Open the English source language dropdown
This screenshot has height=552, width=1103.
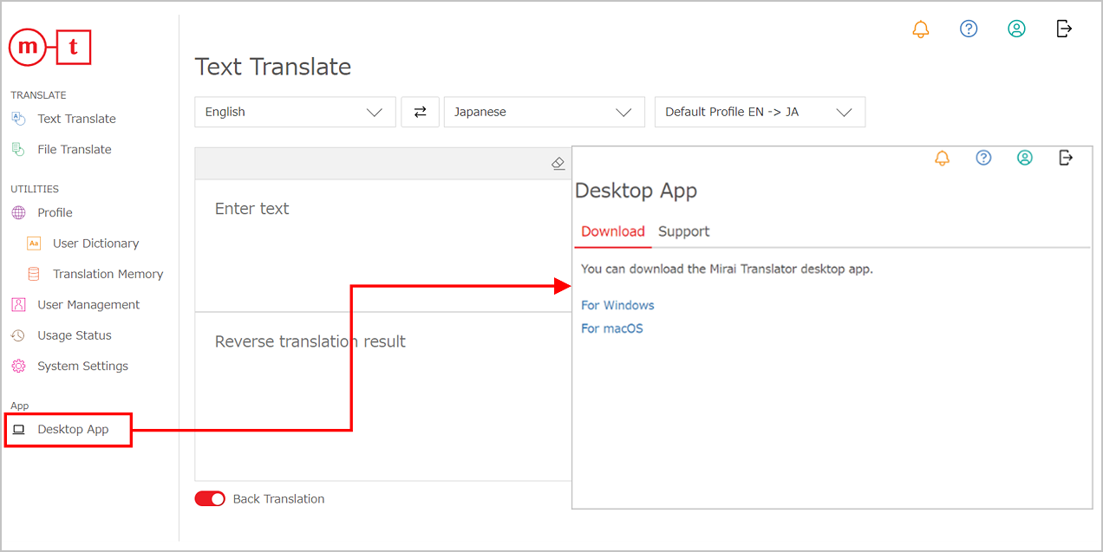(295, 112)
